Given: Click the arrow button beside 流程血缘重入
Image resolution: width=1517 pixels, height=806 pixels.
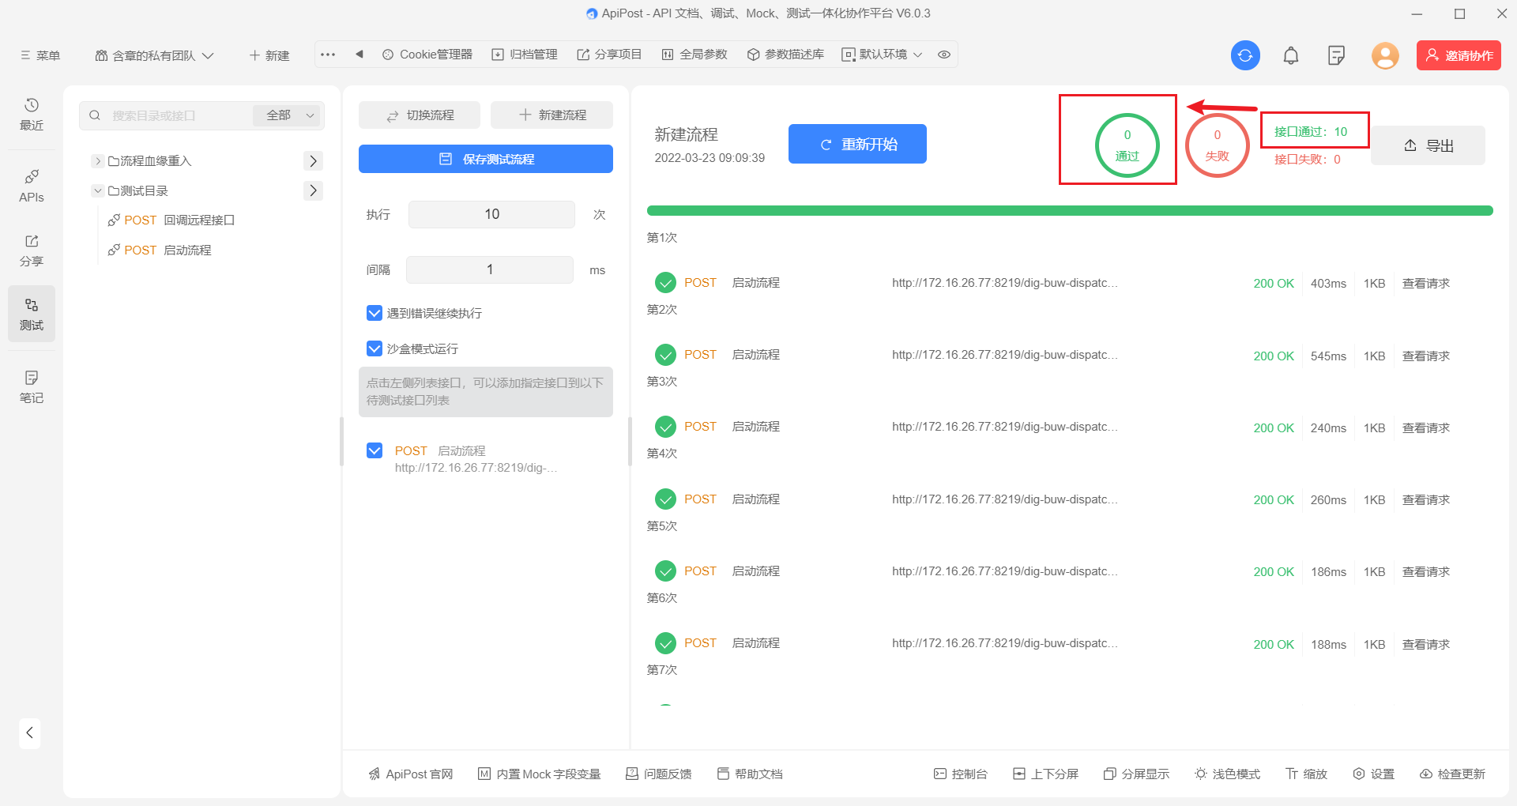Looking at the screenshot, I should [313, 161].
